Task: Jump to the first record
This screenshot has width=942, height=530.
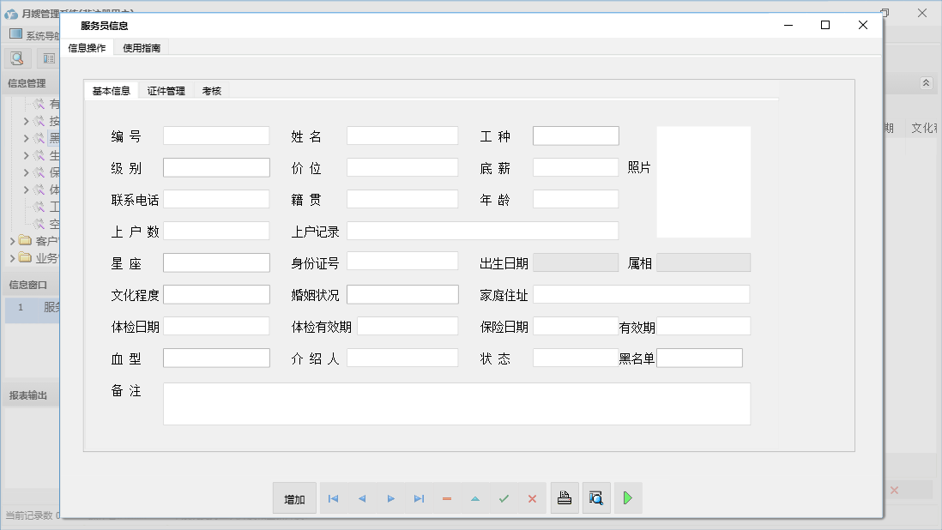Action: coord(333,499)
